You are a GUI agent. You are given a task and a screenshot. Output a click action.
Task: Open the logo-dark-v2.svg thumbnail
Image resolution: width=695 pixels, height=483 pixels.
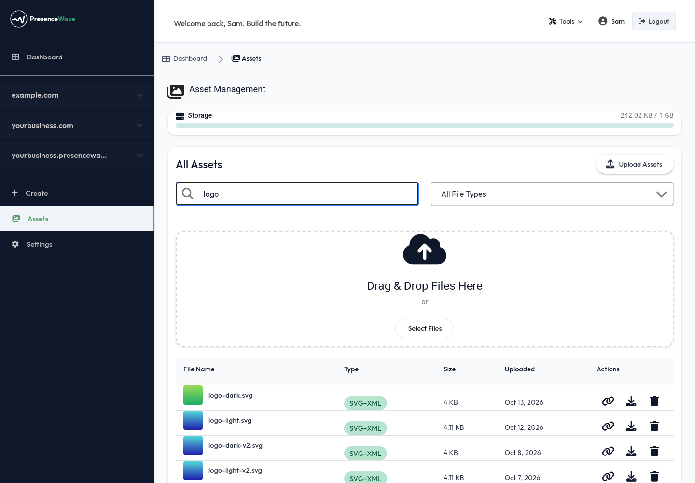193,445
